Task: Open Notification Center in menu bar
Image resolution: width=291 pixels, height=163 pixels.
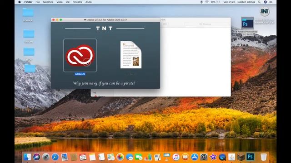Action: 271,2
